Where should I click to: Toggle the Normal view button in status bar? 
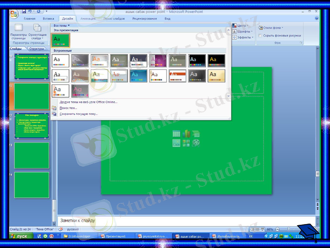pos(252,229)
